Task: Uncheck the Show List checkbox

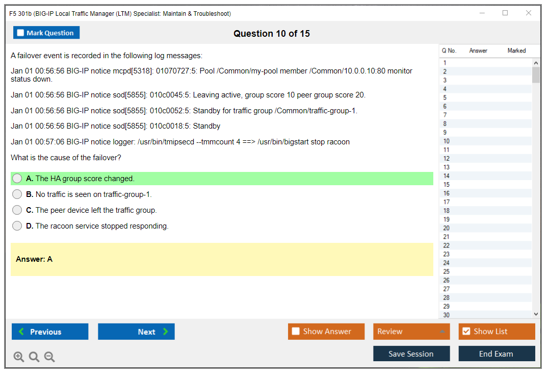Action: tap(466, 332)
